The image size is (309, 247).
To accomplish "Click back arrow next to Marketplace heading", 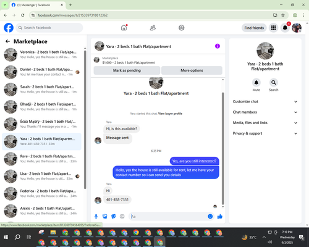I will [7, 41].
